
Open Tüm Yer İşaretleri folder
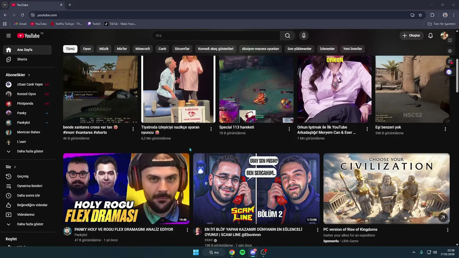[442, 24]
